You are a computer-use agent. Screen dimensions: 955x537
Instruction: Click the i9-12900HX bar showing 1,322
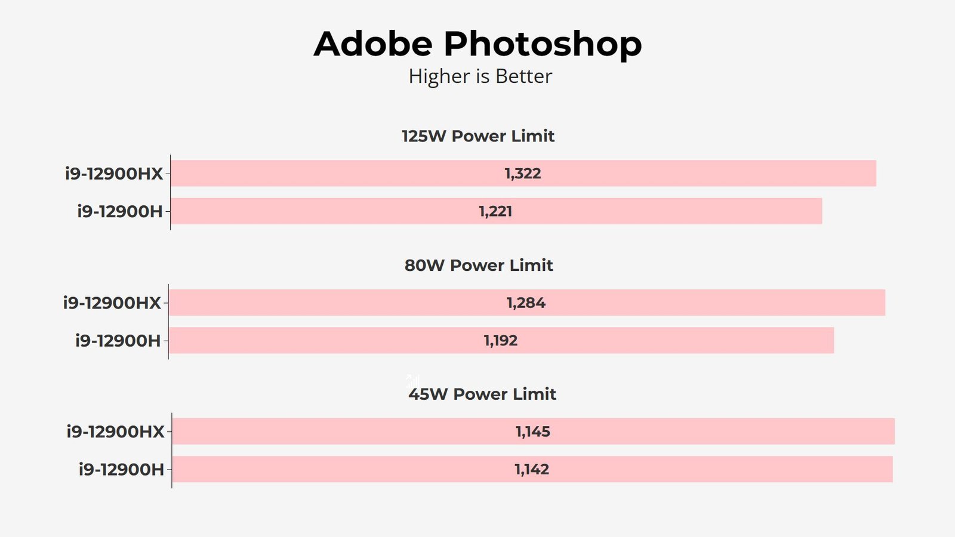pos(523,173)
